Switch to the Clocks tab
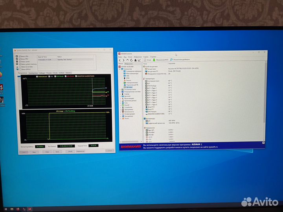 (x=55, y=73)
